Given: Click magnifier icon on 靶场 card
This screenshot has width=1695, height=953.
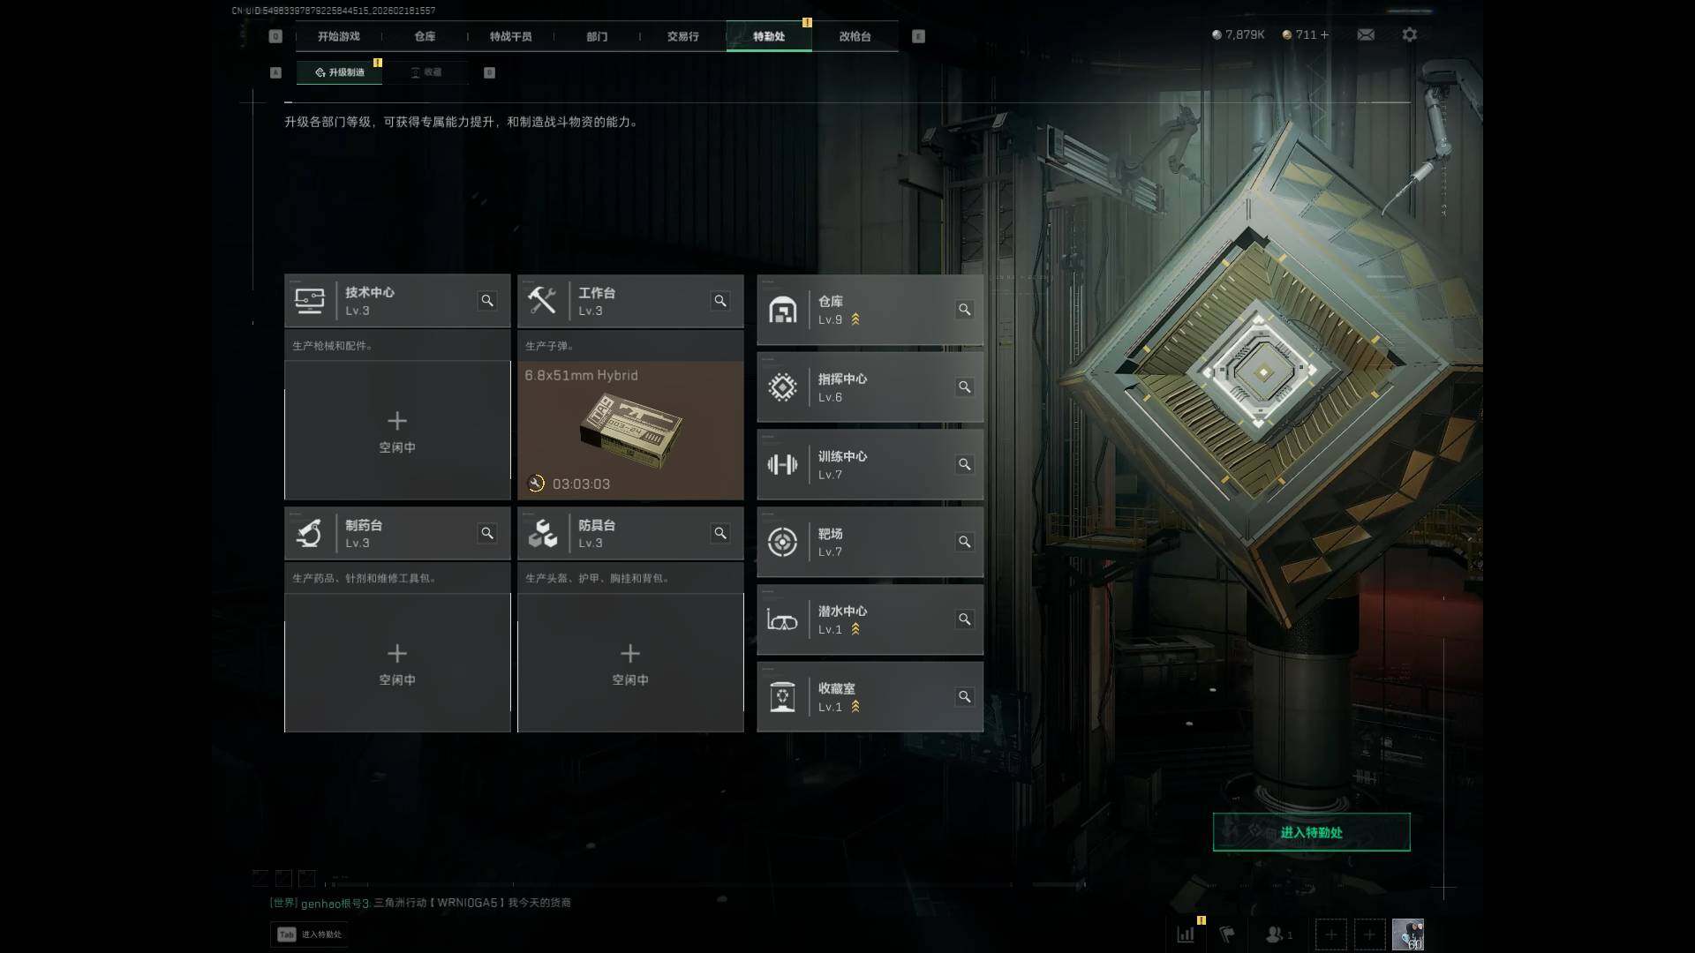Looking at the screenshot, I should pyautogui.click(x=964, y=542).
